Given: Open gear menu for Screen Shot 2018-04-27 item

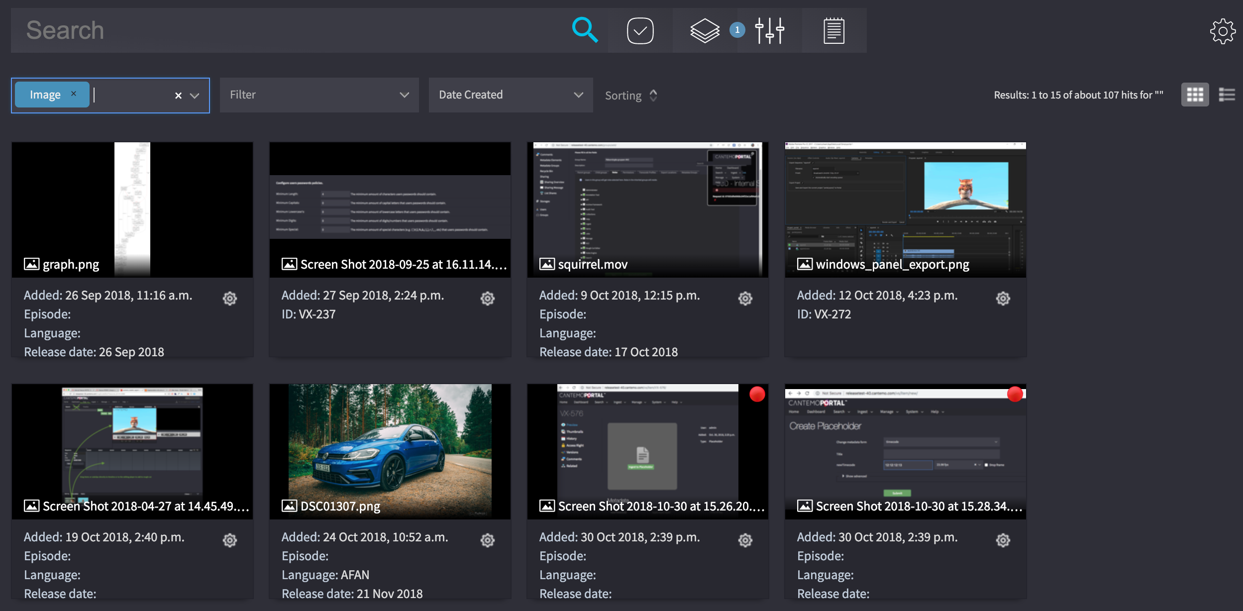Looking at the screenshot, I should click(x=229, y=540).
